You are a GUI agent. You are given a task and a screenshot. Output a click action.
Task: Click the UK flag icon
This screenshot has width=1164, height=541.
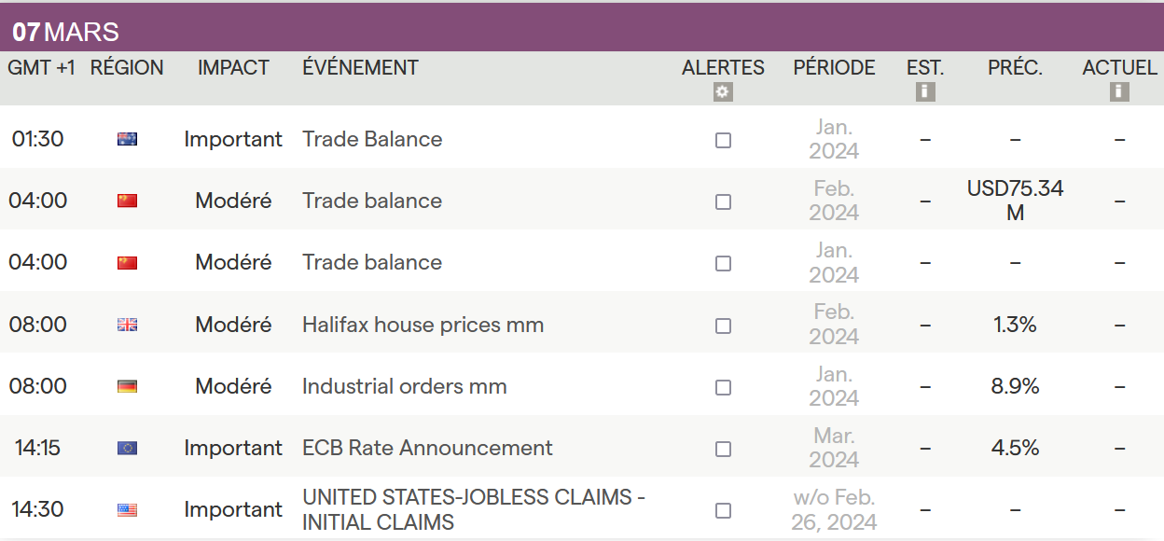(x=127, y=325)
